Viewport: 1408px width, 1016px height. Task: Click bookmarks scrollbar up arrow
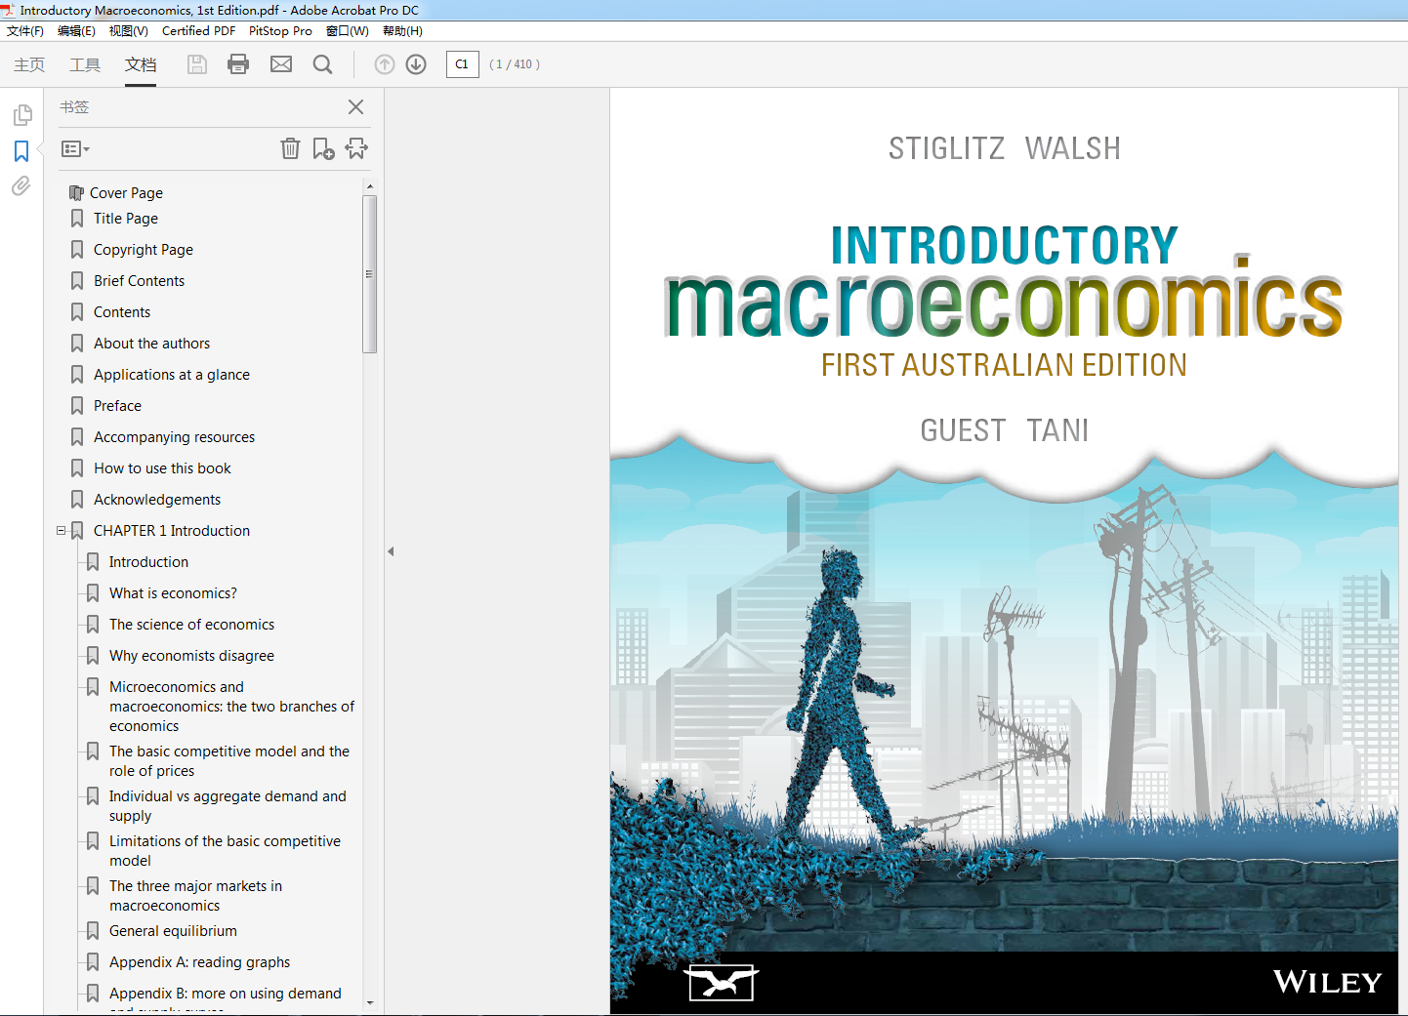pyautogui.click(x=369, y=185)
